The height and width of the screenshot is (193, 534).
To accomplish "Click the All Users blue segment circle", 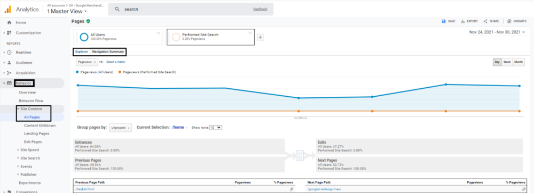I will click(x=84, y=37).
